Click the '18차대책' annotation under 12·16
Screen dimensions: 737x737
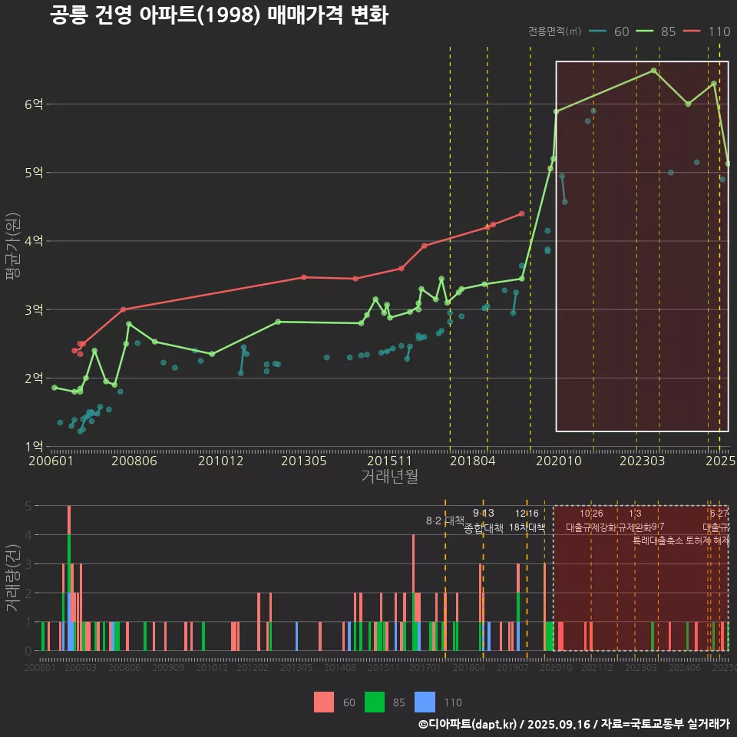(527, 527)
